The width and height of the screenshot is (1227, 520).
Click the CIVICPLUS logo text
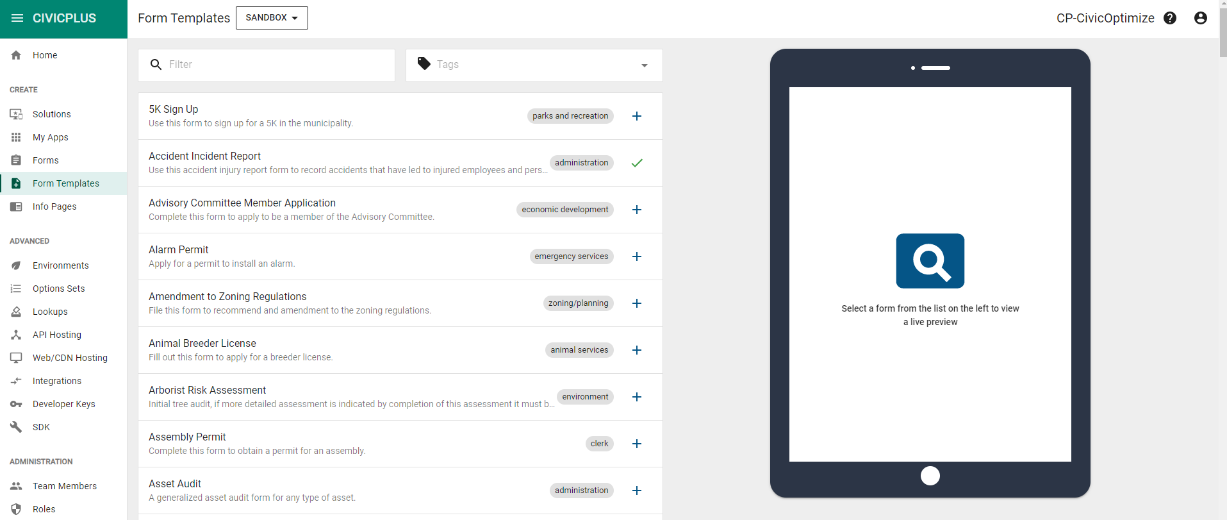coord(64,18)
